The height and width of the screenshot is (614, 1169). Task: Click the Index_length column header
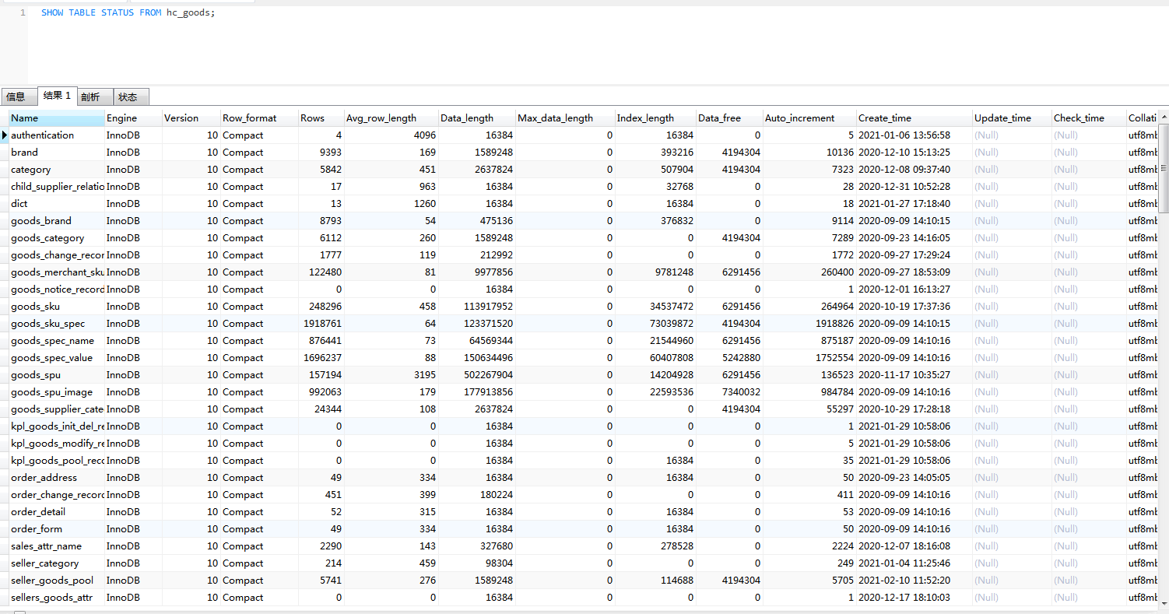point(655,118)
